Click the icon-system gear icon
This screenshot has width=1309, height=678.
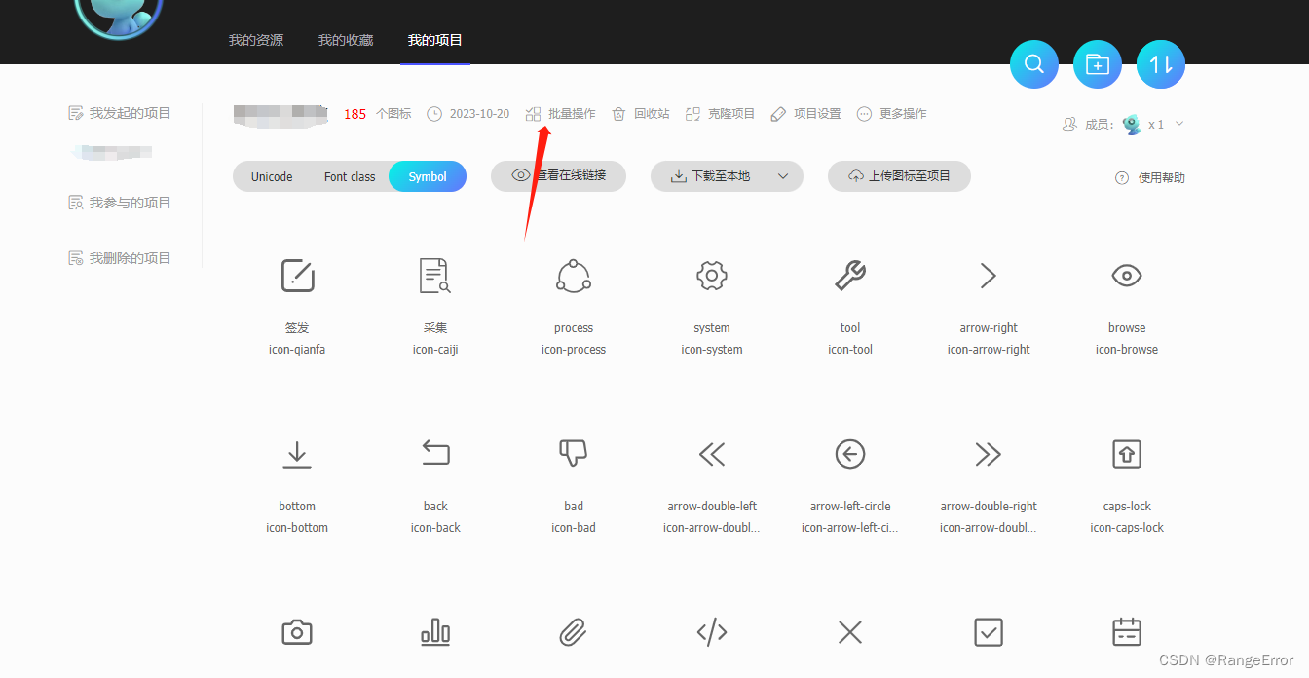711,275
